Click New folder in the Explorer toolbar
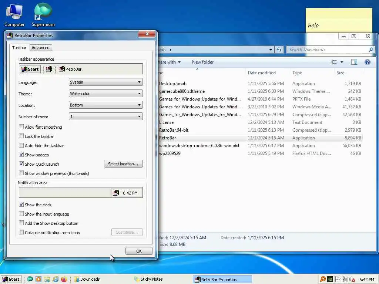This screenshot has width=379, height=284. pyautogui.click(x=203, y=62)
